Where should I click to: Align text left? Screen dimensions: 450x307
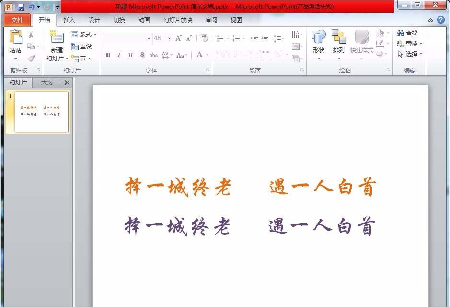(220, 55)
